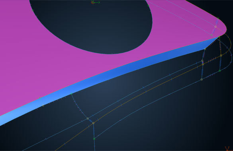The height and width of the screenshot is (151, 233).
Task: Select green vertex at bottom of vertical wireframe line
Action: tap(94, 139)
